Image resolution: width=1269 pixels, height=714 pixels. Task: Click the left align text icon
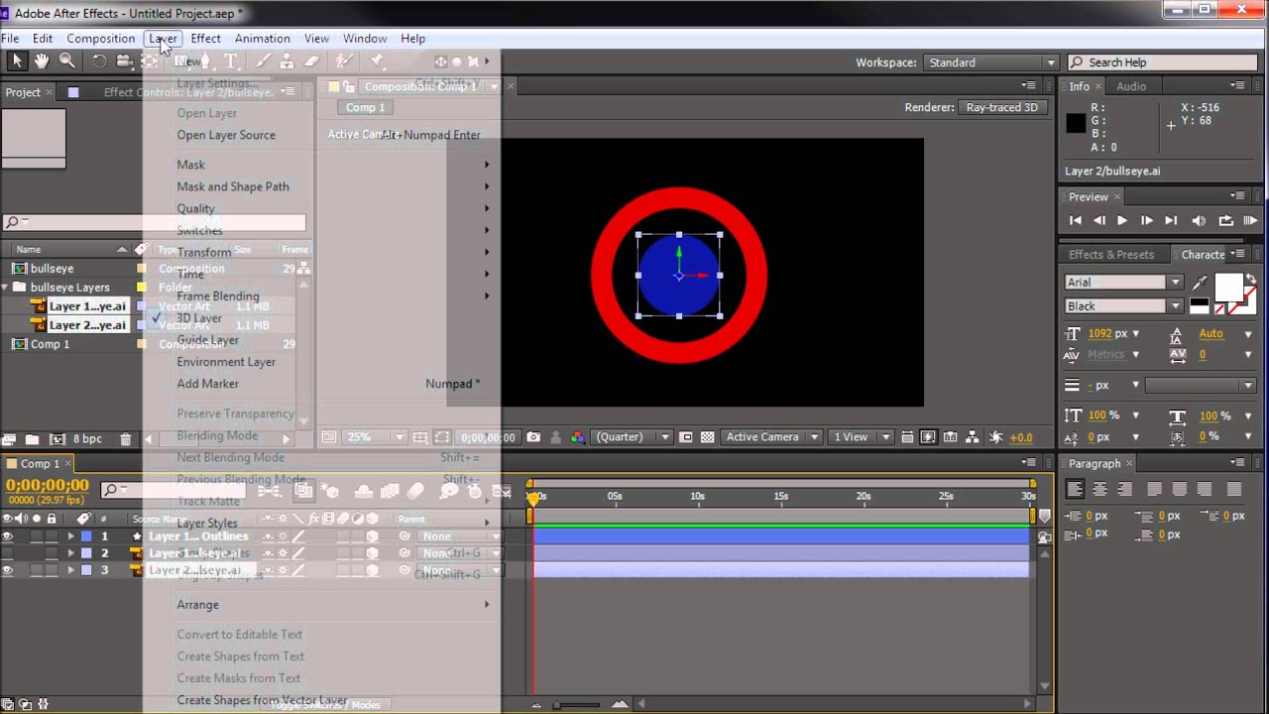pyautogui.click(x=1075, y=489)
